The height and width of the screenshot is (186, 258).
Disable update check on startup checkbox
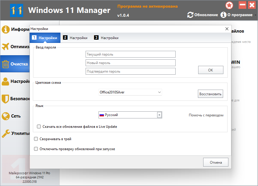coord(36,149)
